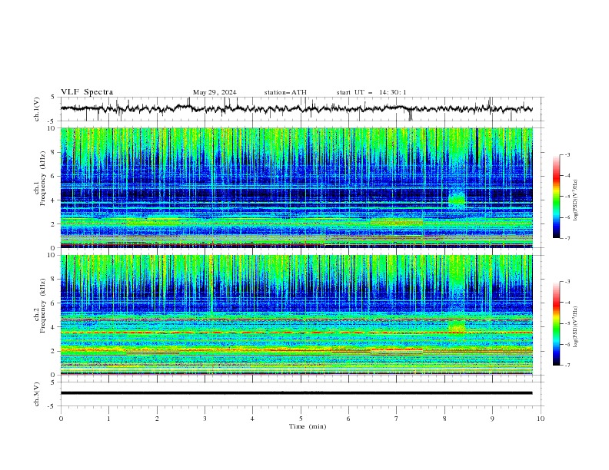
Task: Click time axis tick label "1"
Action: pyautogui.click(x=108, y=419)
